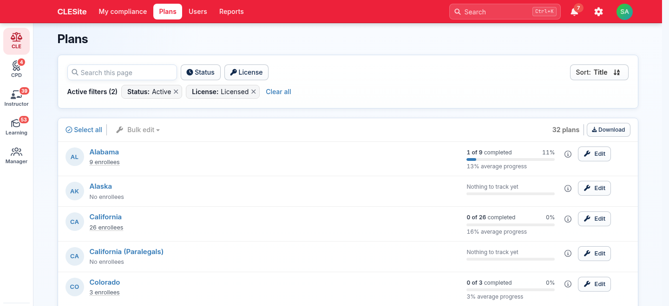
Task: Open the License filter dropdown
Action: pos(246,72)
